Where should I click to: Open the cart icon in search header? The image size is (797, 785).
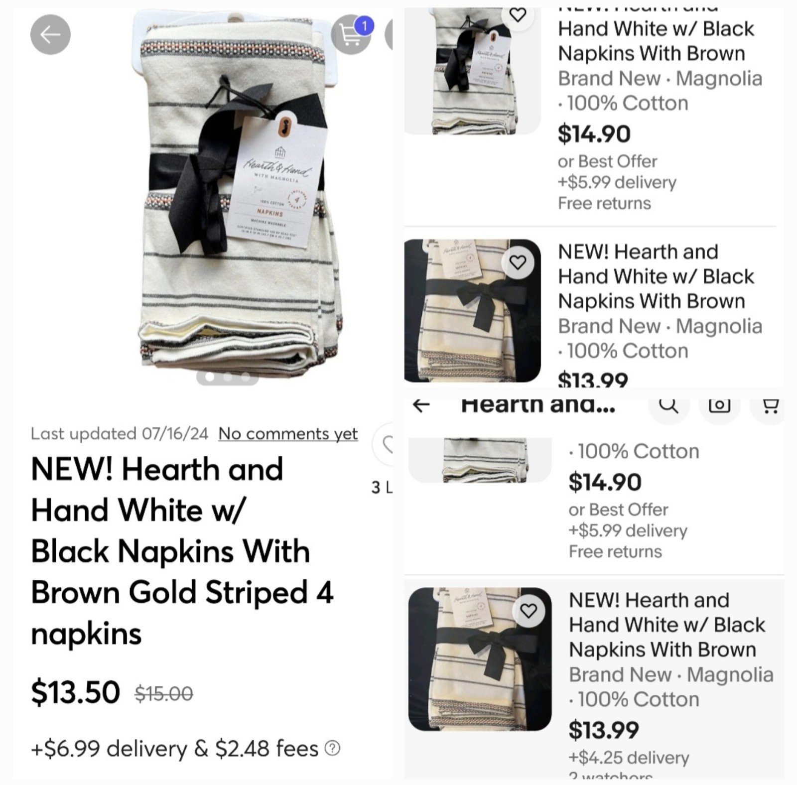coord(770,406)
